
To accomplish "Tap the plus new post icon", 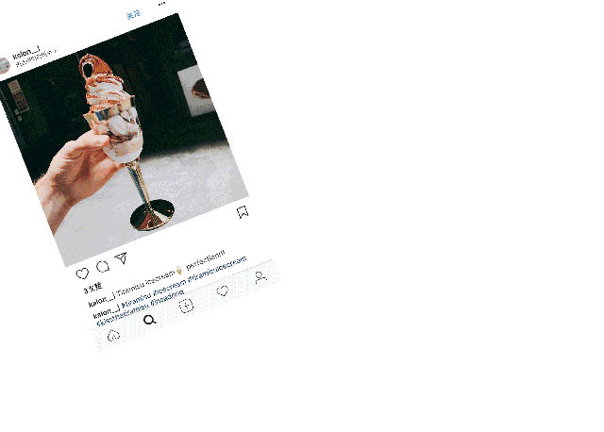I will click(x=187, y=307).
